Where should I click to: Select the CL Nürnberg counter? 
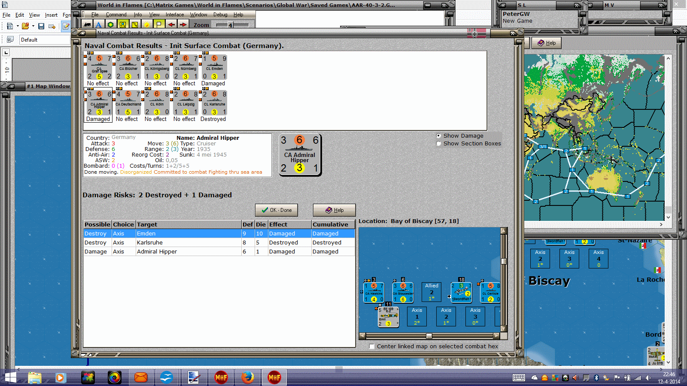tap(185, 67)
